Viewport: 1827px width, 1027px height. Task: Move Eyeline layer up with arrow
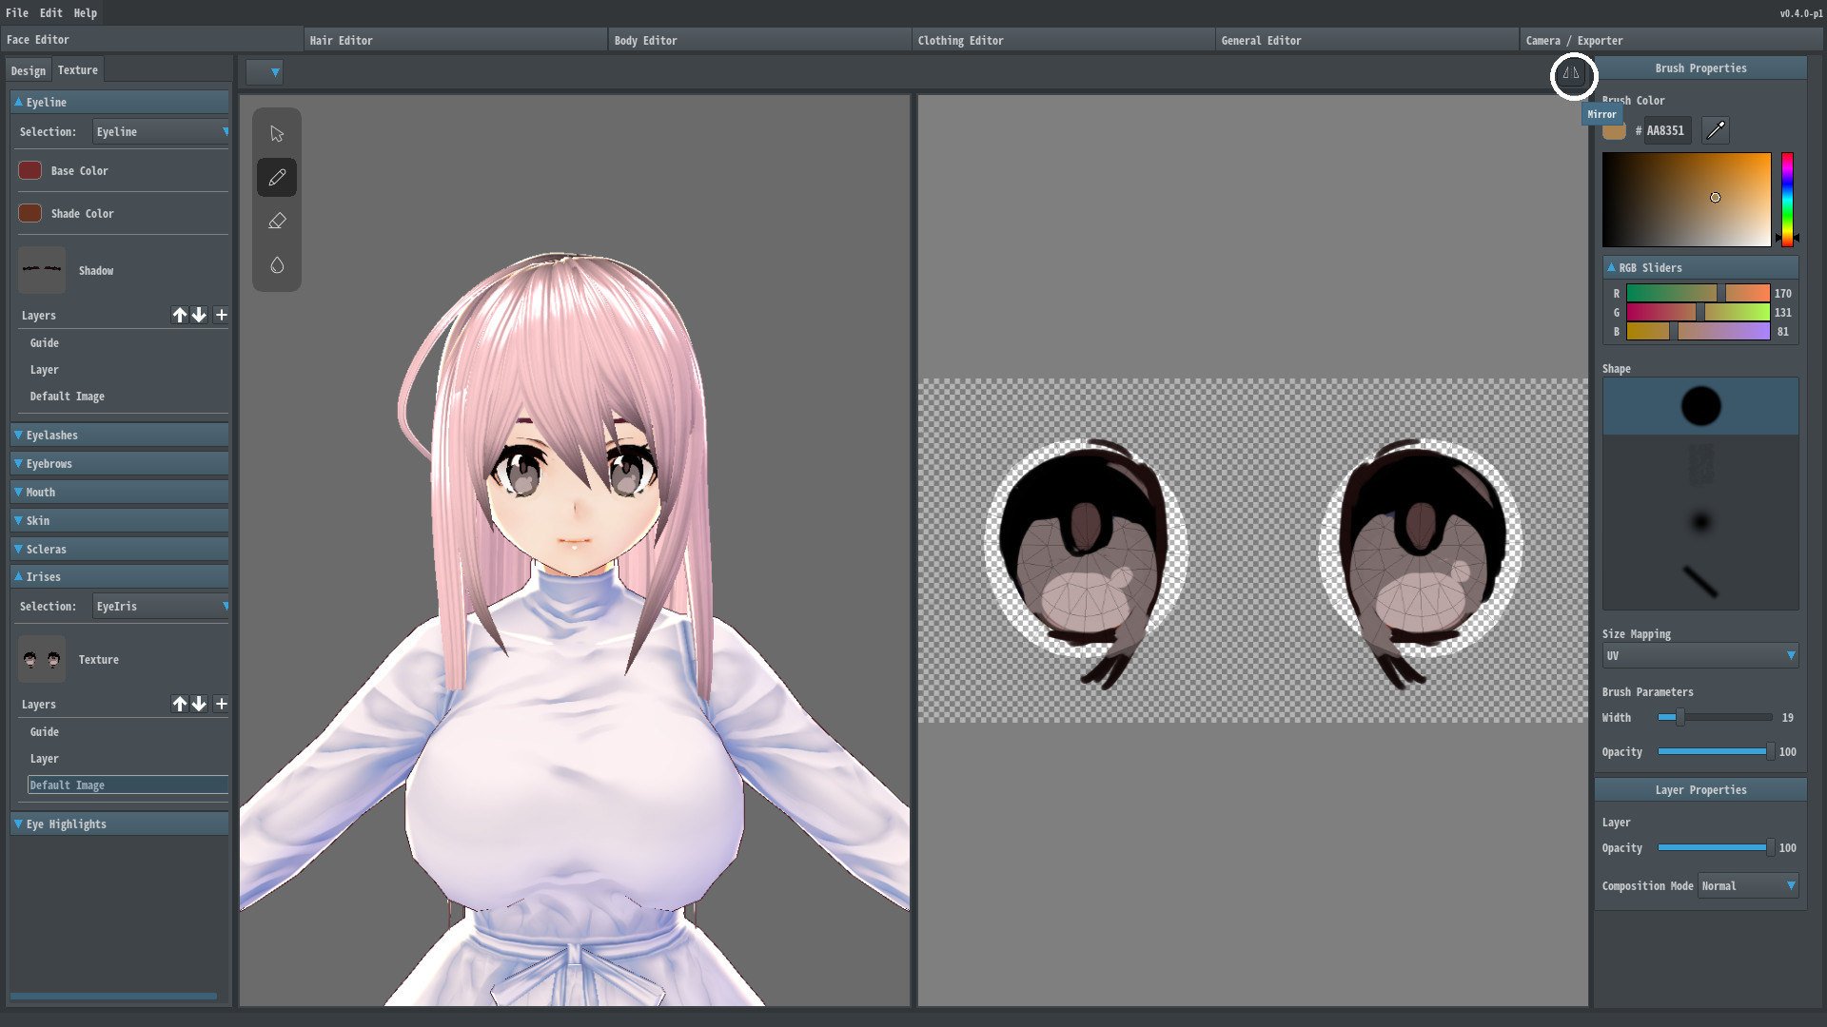point(179,315)
